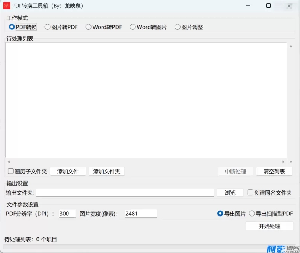Click the 清空列表 button
The image size is (300, 253).
click(x=274, y=171)
